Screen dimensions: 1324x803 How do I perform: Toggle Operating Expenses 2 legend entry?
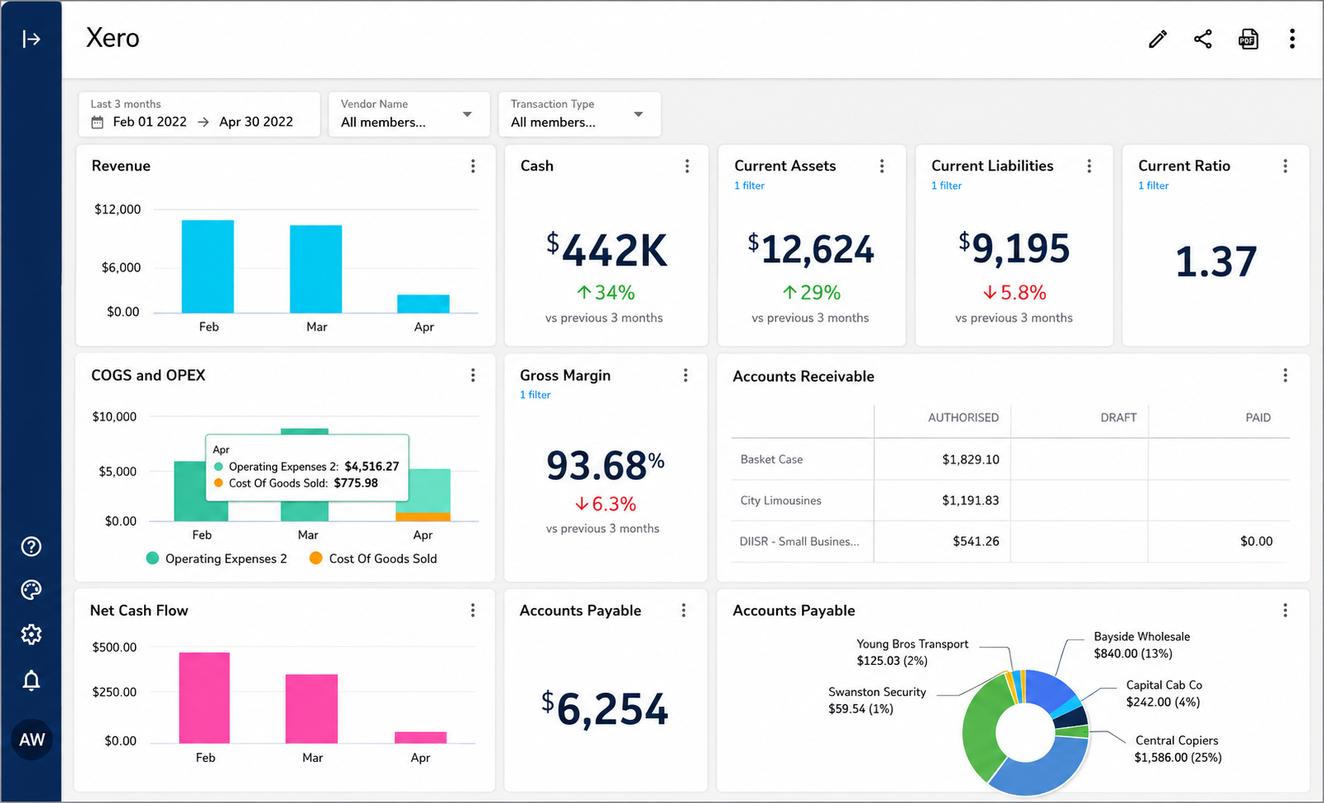(216, 559)
